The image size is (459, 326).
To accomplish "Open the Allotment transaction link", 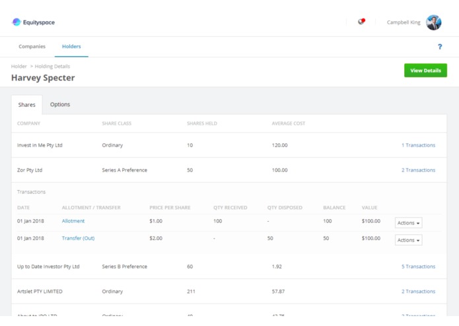I will pos(73,221).
